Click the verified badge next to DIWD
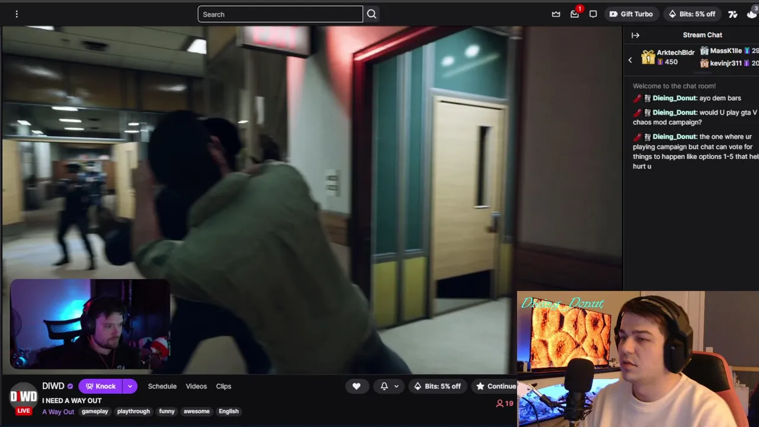This screenshot has height=427, width=759. (x=70, y=386)
